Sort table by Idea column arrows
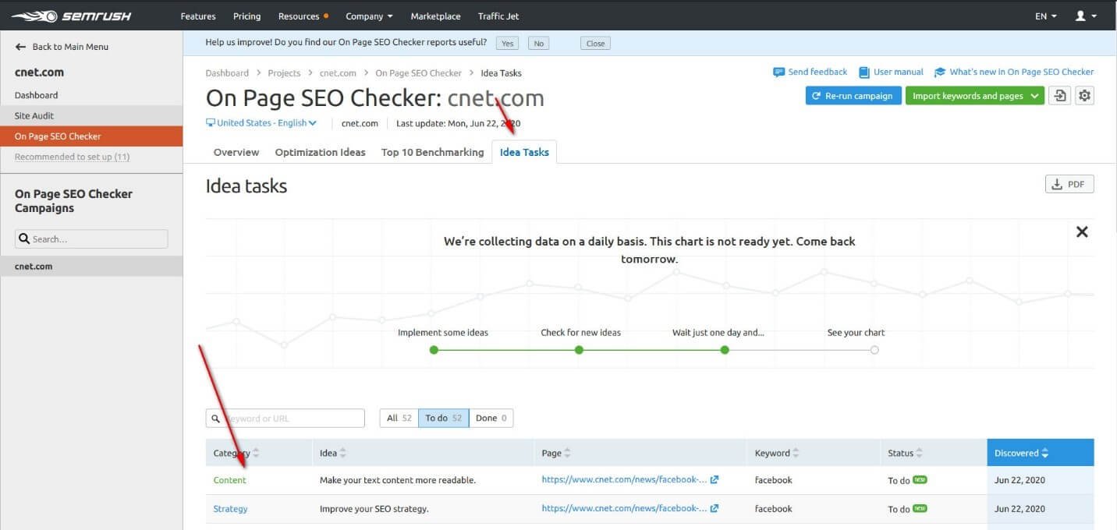The height and width of the screenshot is (530, 1117). coord(343,453)
